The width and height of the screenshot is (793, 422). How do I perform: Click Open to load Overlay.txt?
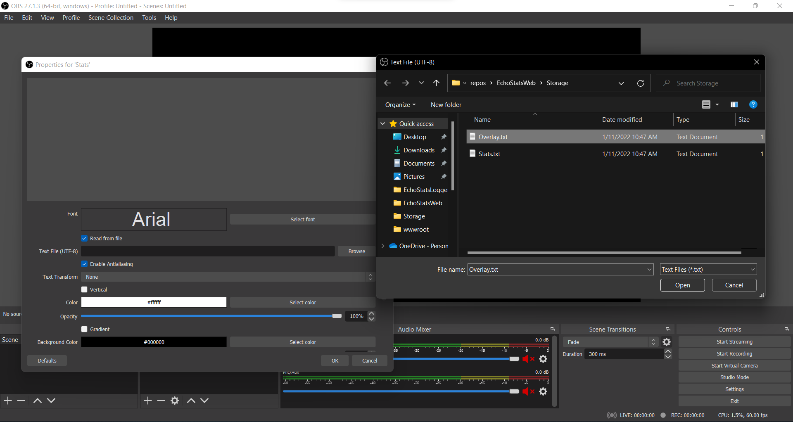pyautogui.click(x=682, y=285)
